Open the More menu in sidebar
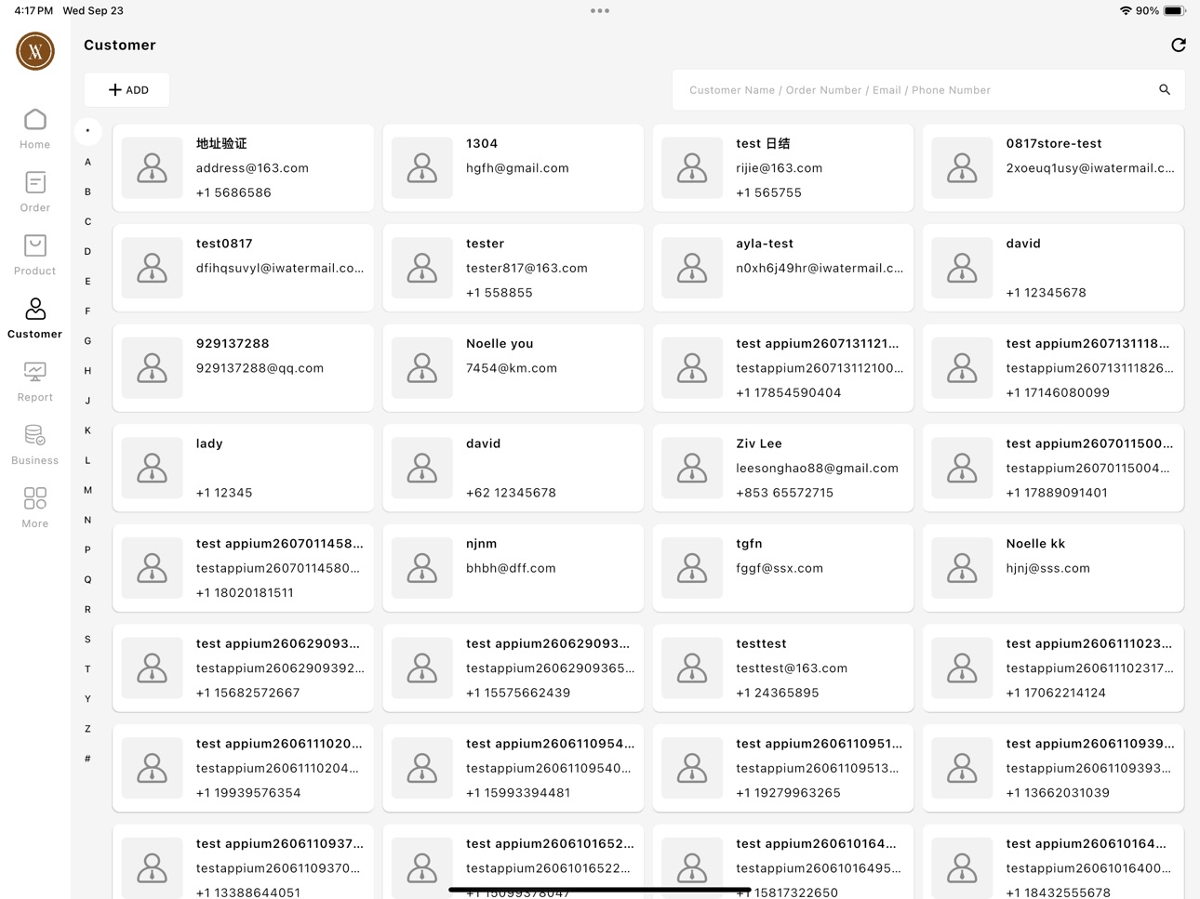Screen dimensions: 1200x899 click(35, 509)
